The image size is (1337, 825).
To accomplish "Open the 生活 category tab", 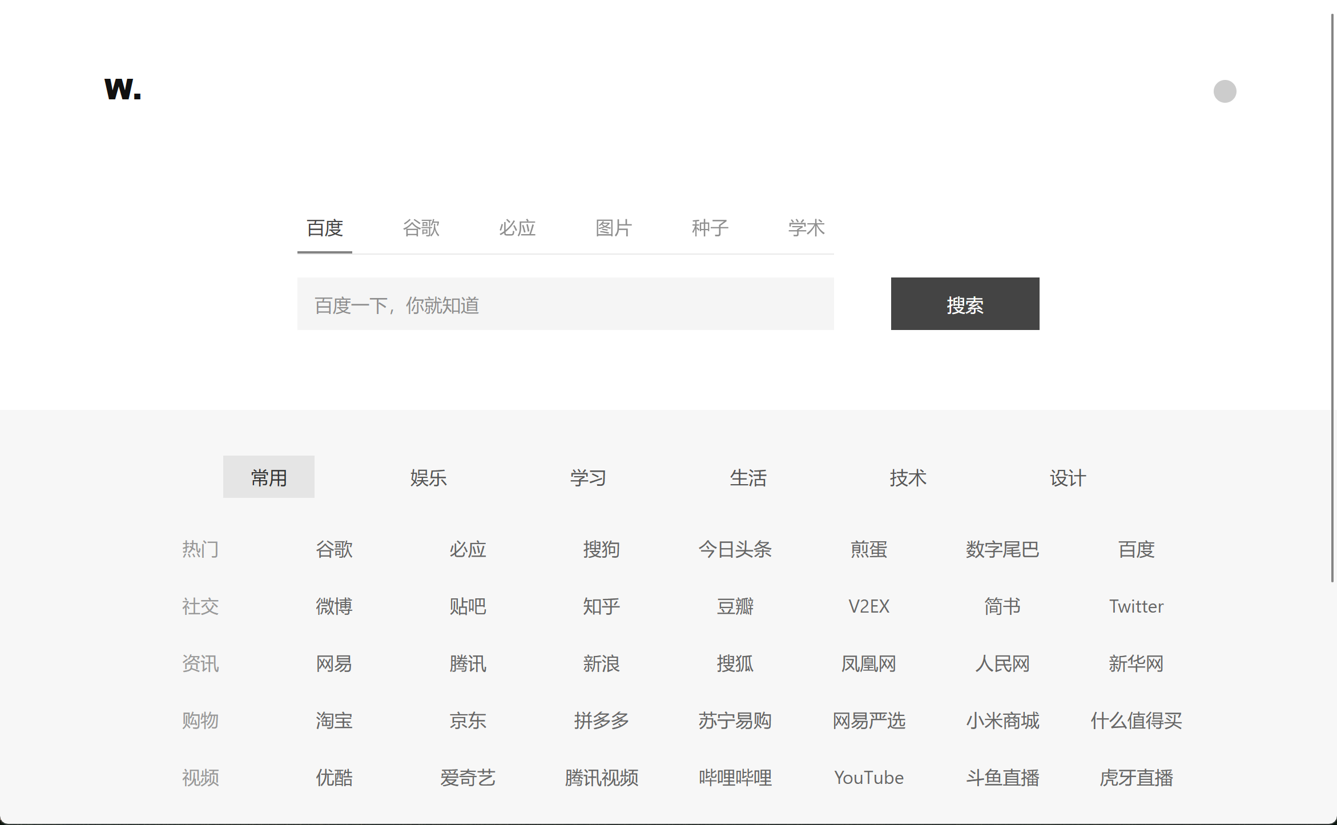I will [748, 477].
